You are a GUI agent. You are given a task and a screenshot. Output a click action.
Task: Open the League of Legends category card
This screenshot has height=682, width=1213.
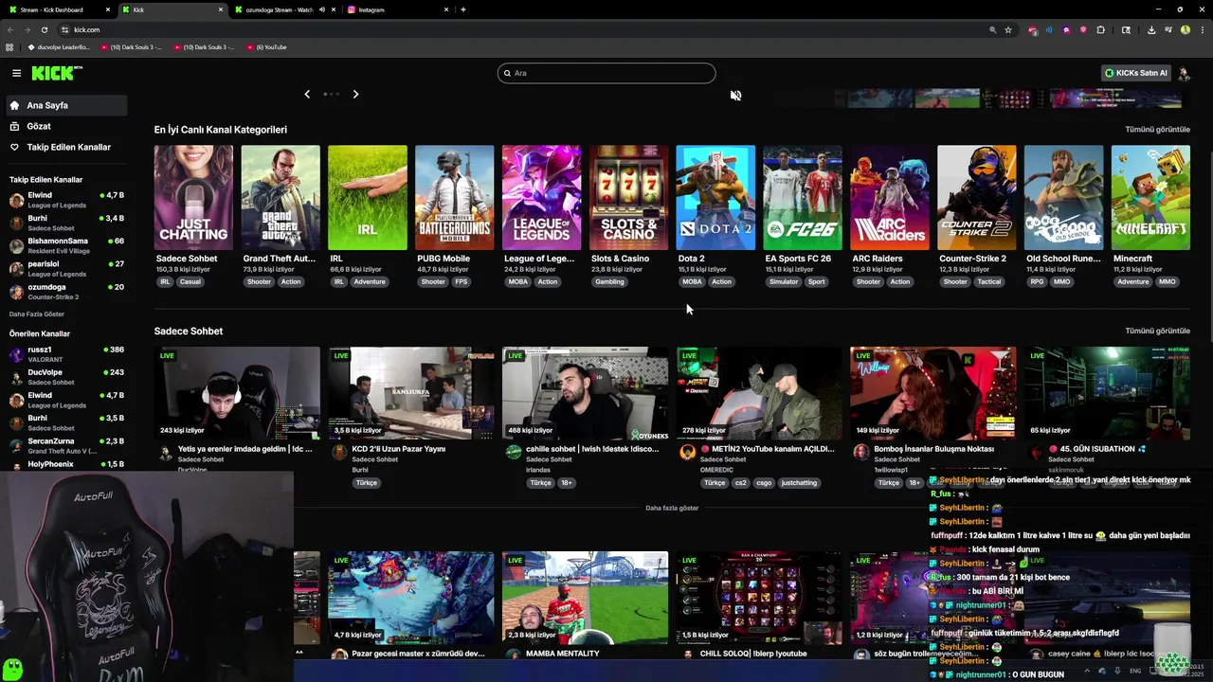[x=542, y=197]
